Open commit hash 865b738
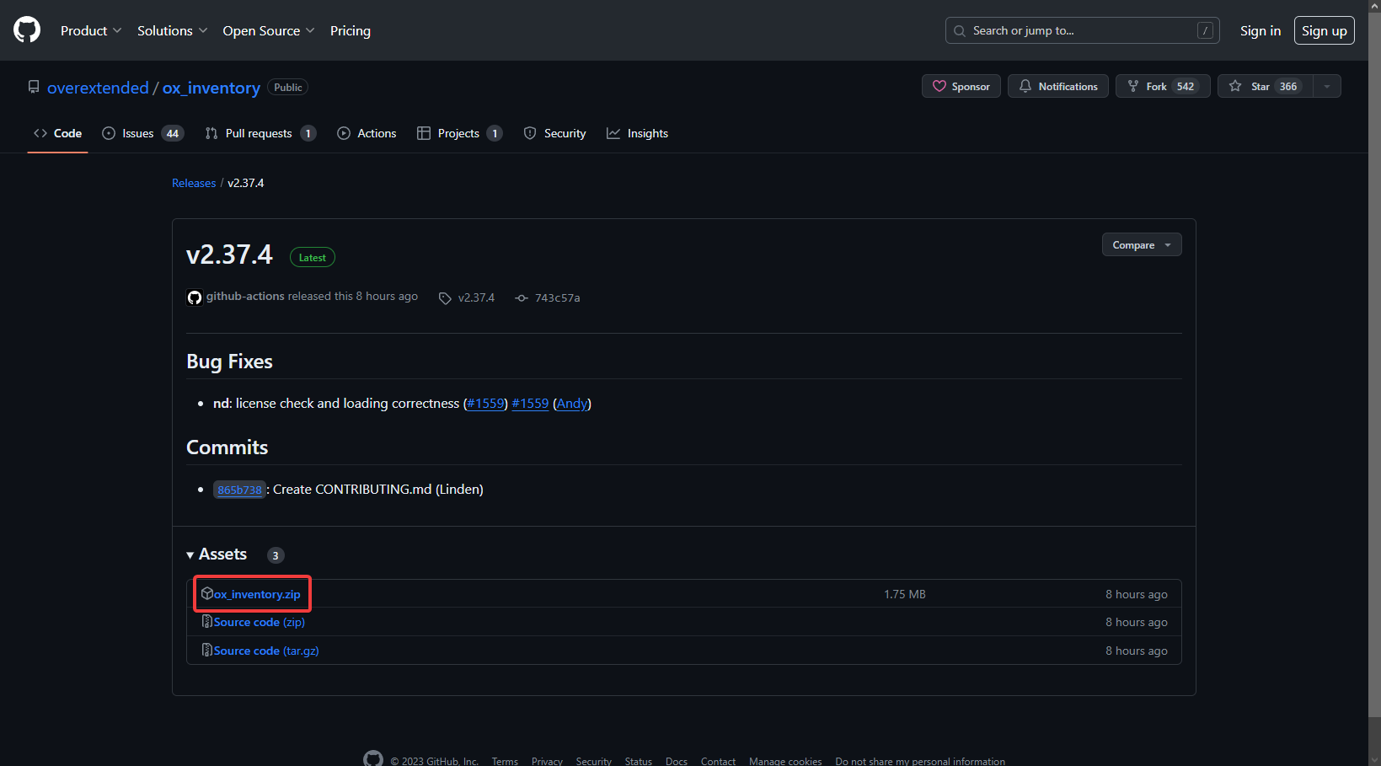 [239, 490]
